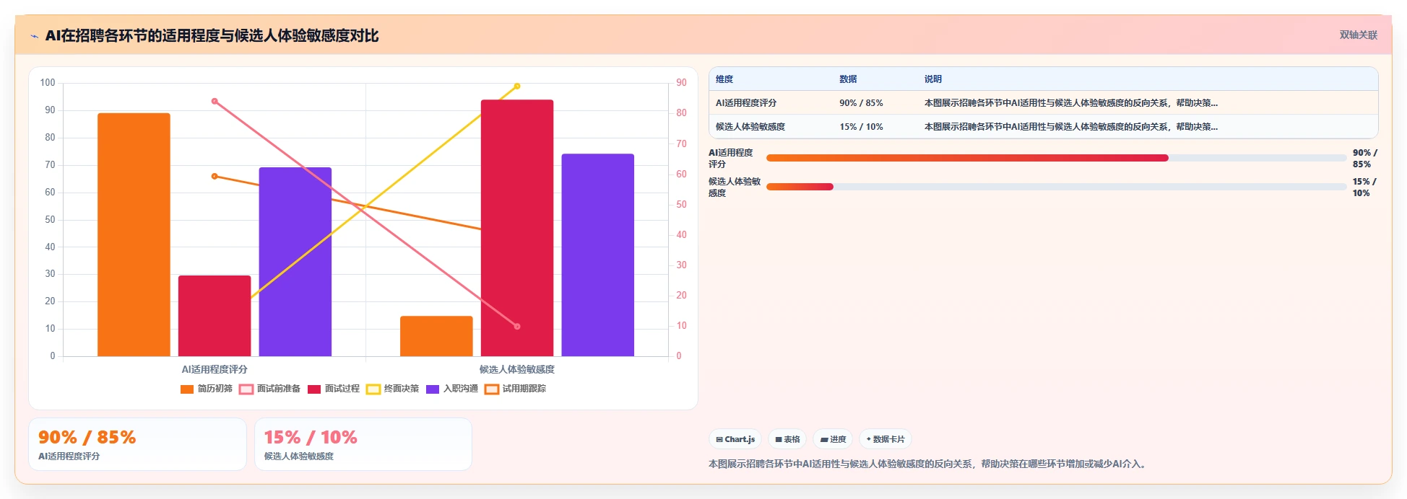Screen dimensions: 1407x499
Task: Click the pink 面试前准备 line start point
Action: 215,101
